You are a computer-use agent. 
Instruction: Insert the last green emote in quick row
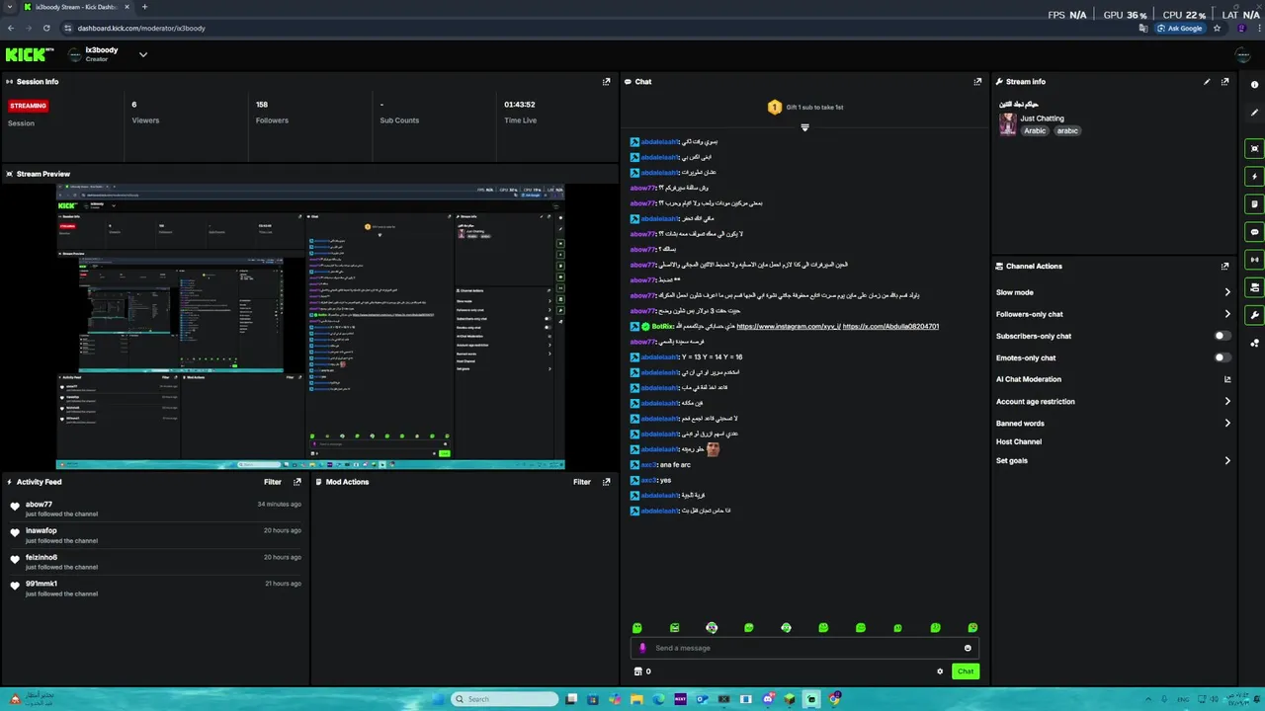pos(972,628)
